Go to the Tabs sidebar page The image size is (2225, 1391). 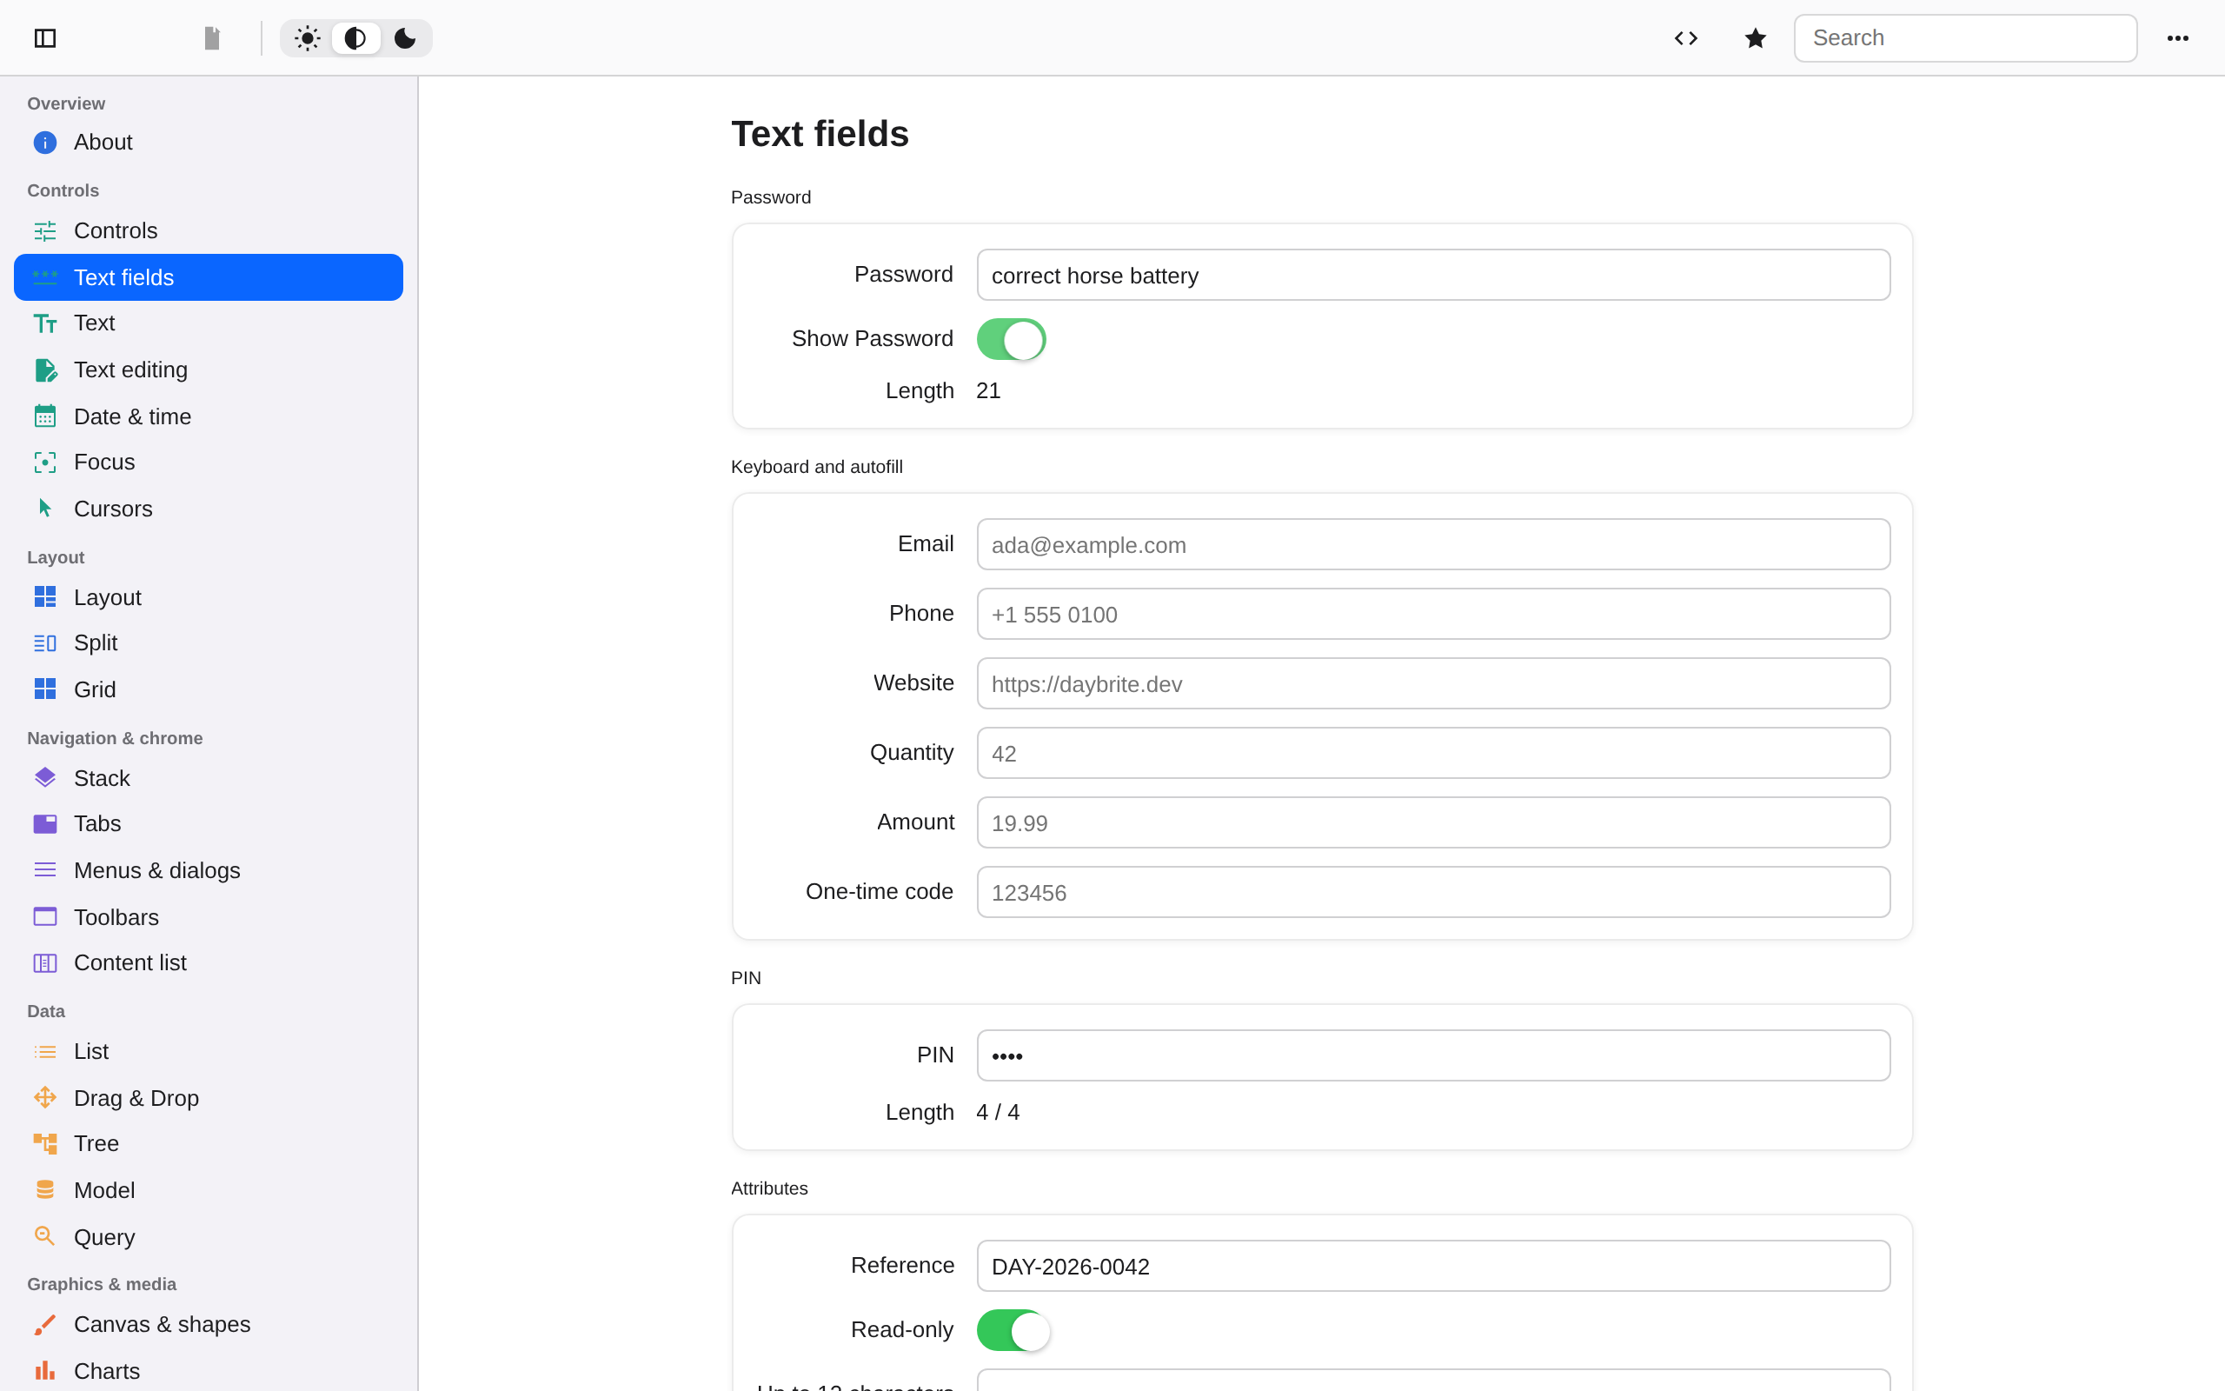click(209, 823)
